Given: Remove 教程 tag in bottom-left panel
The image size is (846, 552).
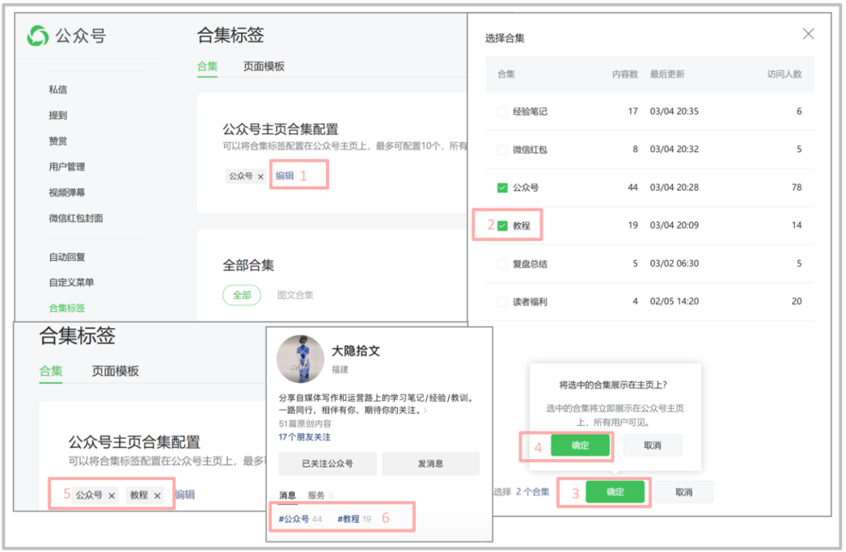Looking at the screenshot, I should point(157,496).
